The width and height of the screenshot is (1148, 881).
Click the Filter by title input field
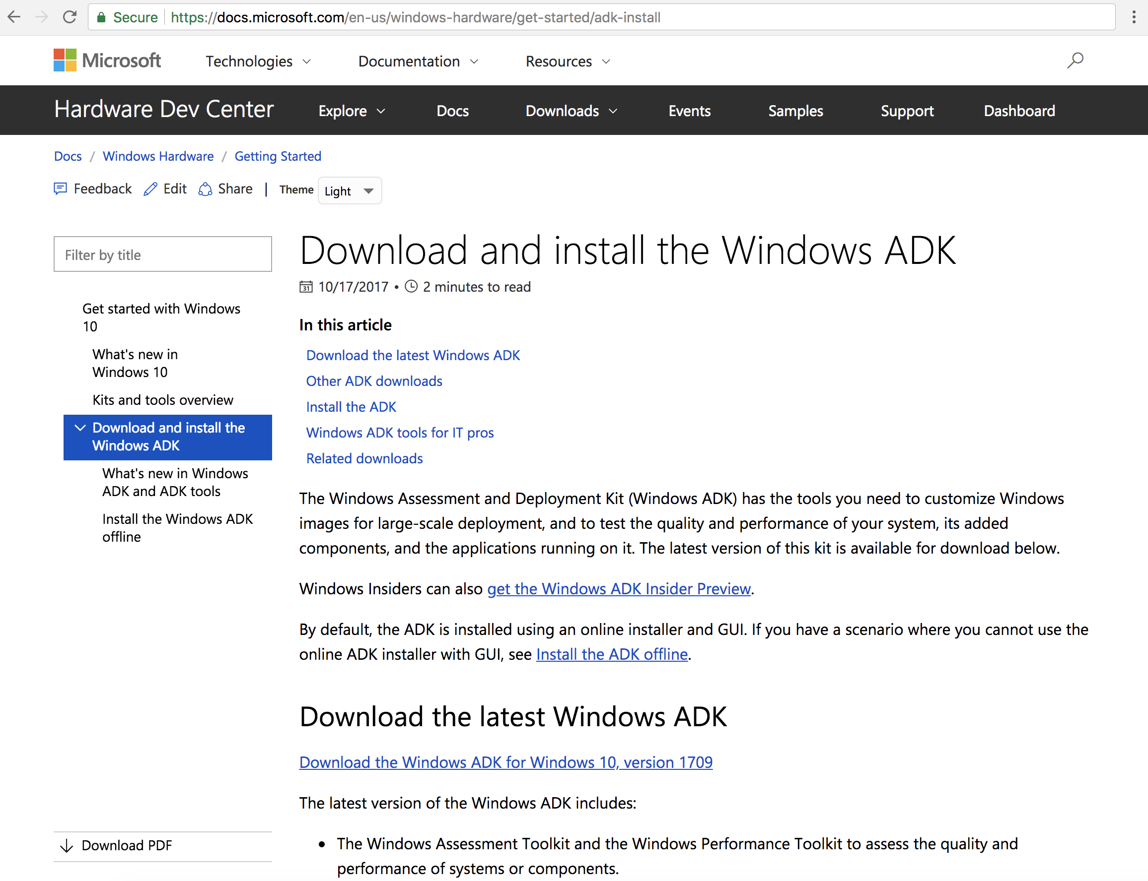pyautogui.click(x=162, y=254)
